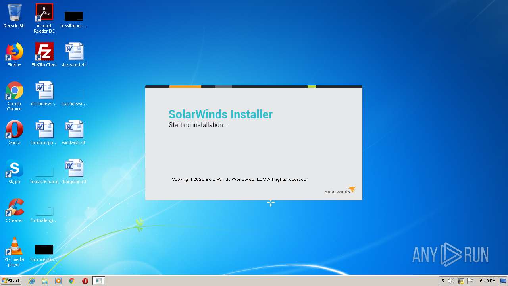Open the VLC media player shortcut

pos(14,252)
